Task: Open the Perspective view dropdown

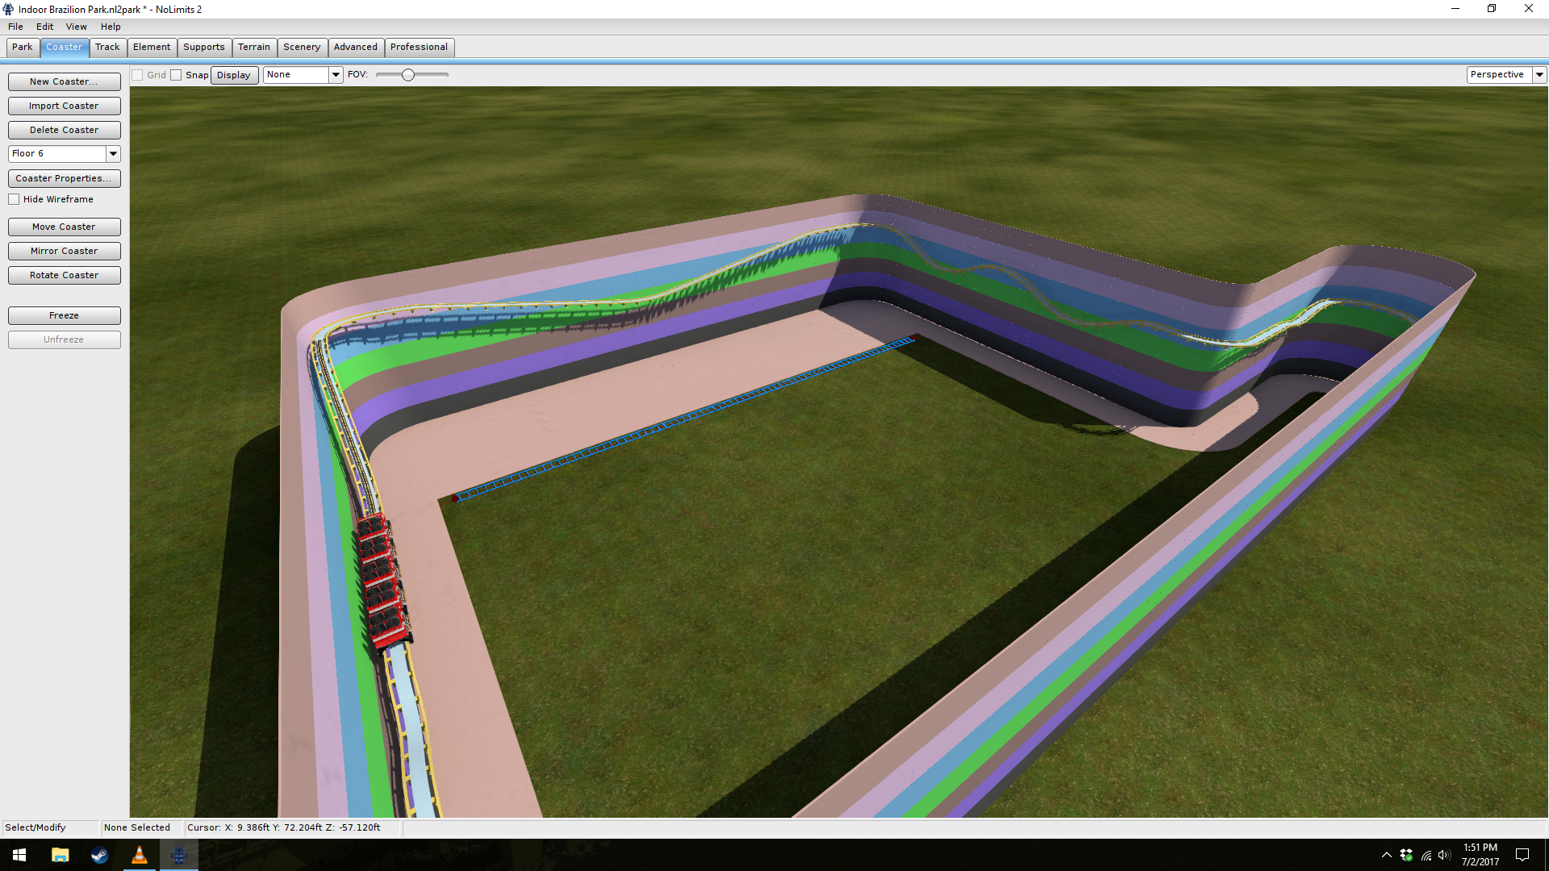Action: click(x=1539, y=74)
